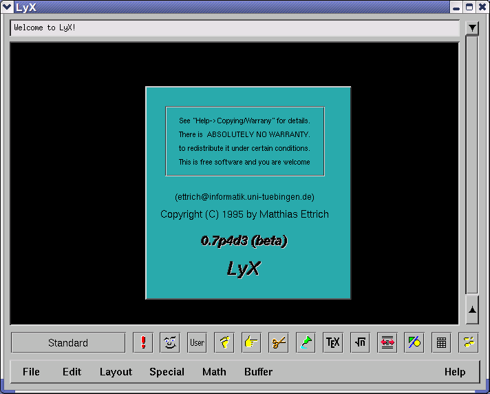Click the scissors cut icon
The height and width of the screenshot is (394, 490).
pos(279,342)
